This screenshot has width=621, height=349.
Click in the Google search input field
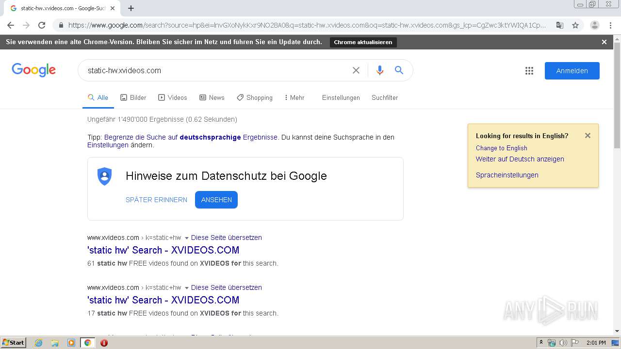tap(216, 70)
